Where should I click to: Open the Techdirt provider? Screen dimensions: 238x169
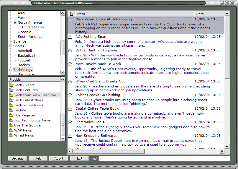pos(21,110)
